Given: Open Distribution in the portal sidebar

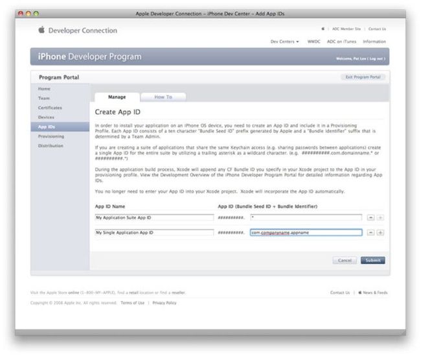Looking at the screenshot, I should (x=51, y=146).
